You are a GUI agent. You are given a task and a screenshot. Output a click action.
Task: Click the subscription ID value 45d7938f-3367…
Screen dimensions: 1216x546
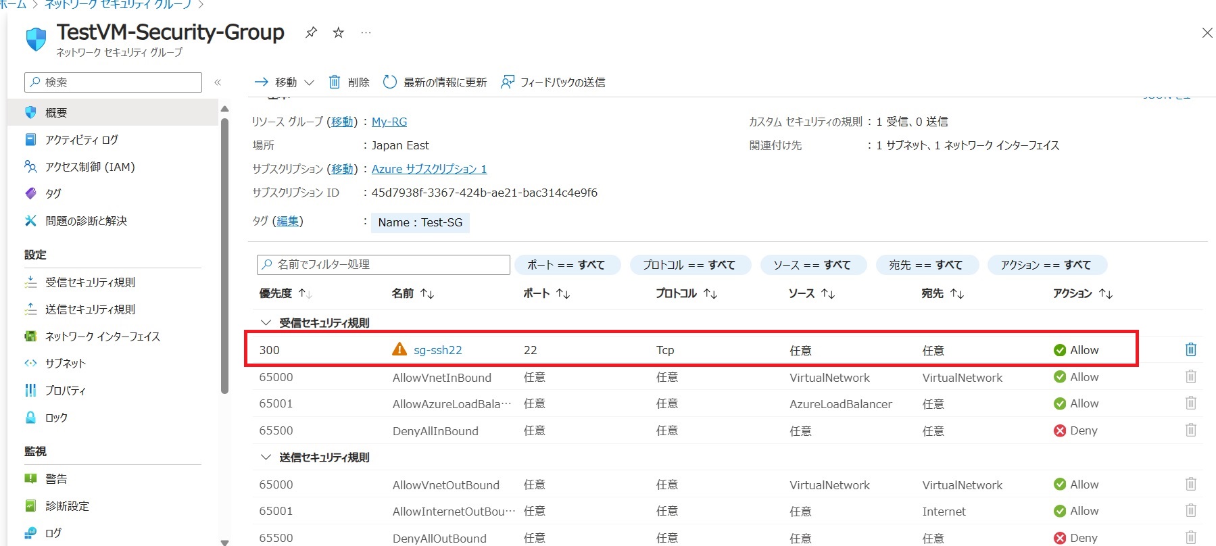[x=485, y=193]
